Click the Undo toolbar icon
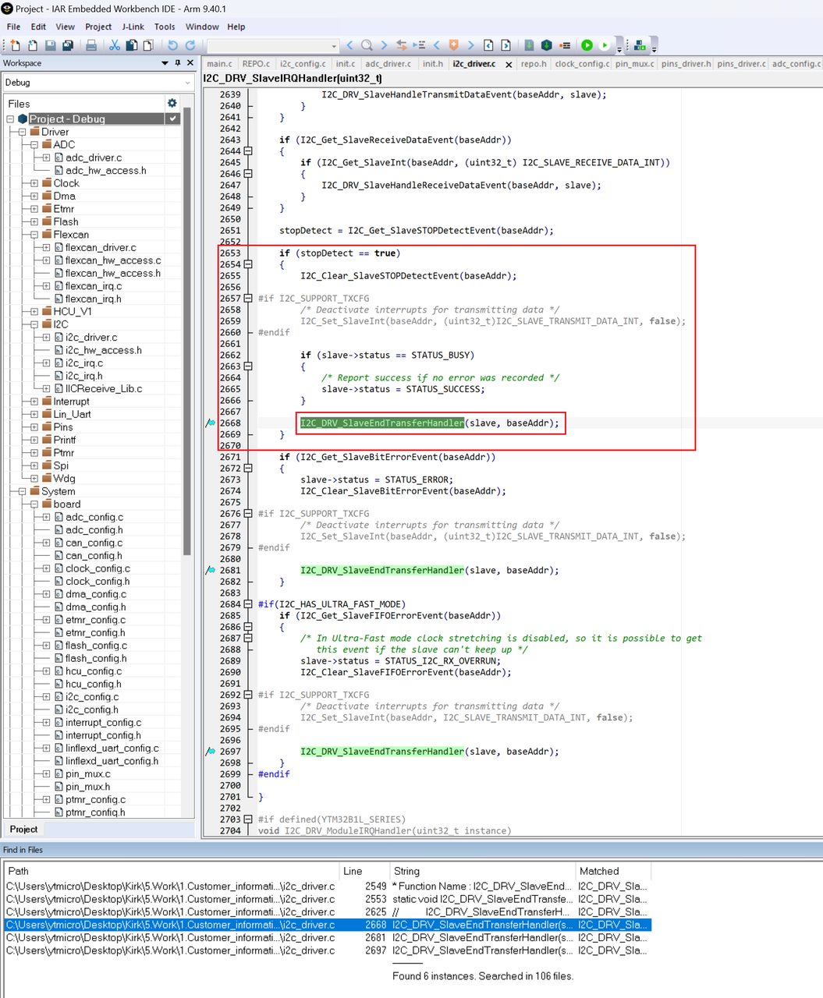This screenshot has width=823, height=998. click(173, 46)
